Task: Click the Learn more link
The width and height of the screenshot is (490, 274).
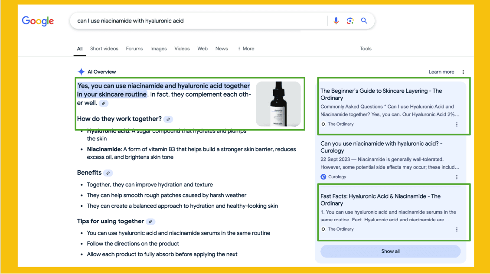Action: [441, 72]
